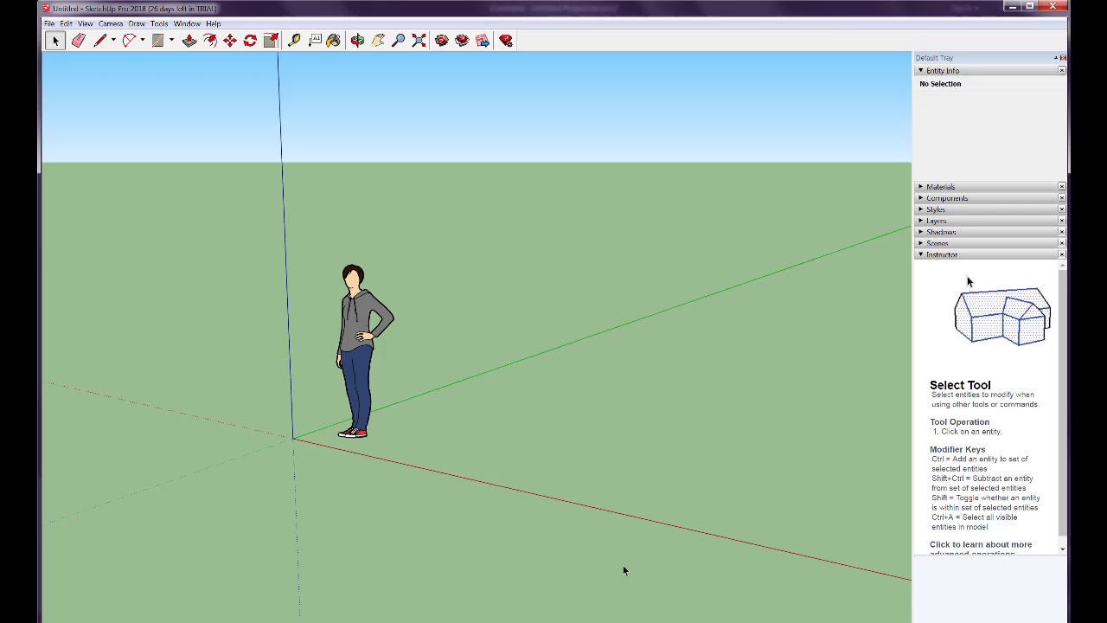Expand the Styles panel
1107x623 pixels.
920,209
